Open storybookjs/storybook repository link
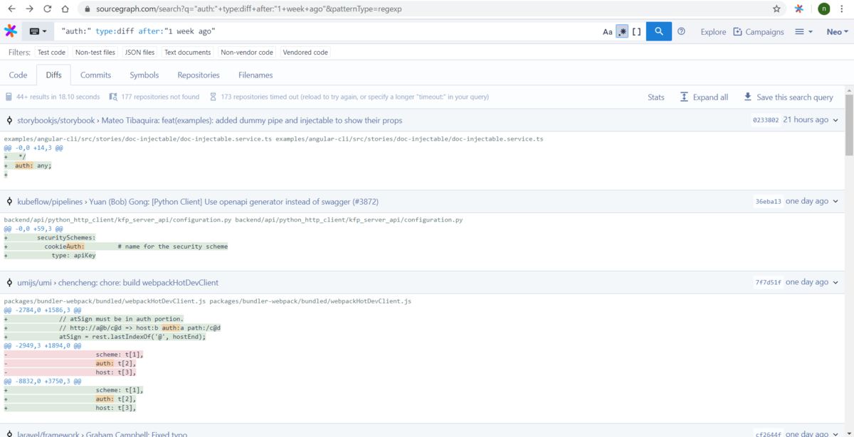 tap(56, 120)
